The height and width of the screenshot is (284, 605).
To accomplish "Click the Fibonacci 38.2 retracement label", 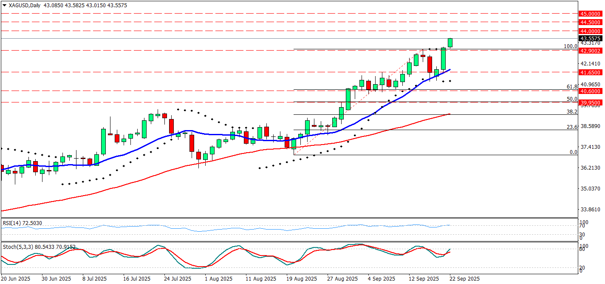I will 572,111.
